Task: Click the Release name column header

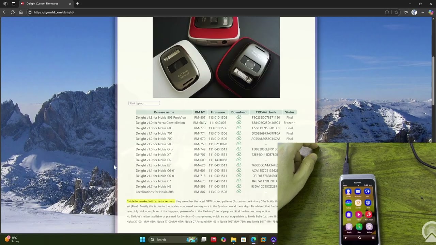Action: coord(164,112)
